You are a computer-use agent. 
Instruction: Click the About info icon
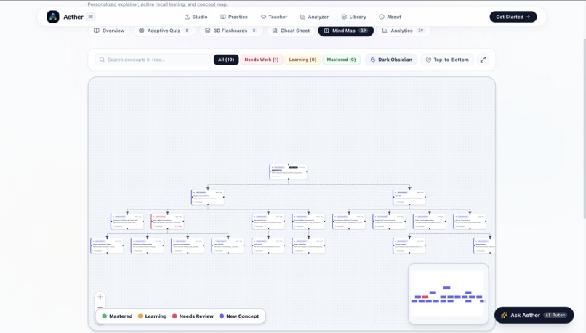[382, 17]
